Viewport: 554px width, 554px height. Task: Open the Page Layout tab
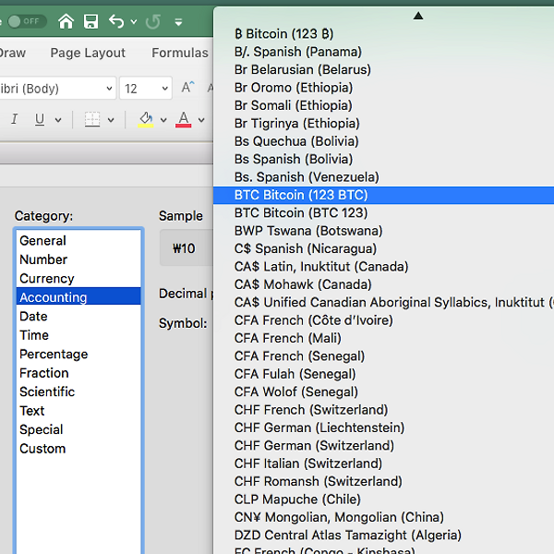88,53
